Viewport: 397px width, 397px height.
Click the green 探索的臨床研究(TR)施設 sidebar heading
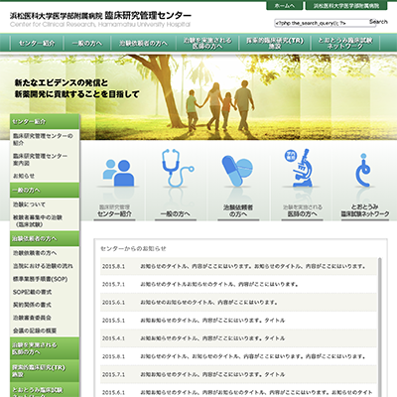[x=45, y=370]
